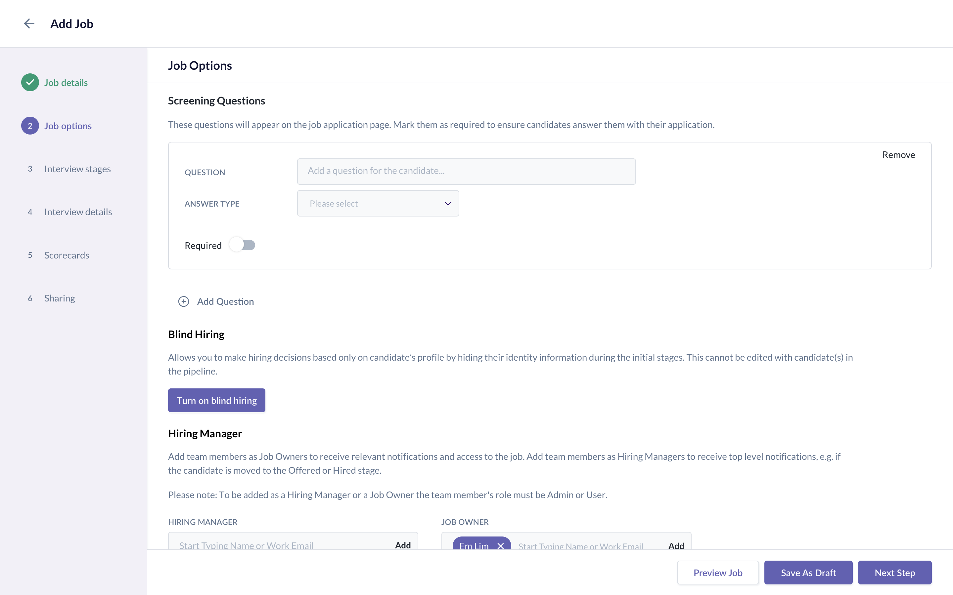Click the question text input field
Screen dimensions: 953x595
466,171
